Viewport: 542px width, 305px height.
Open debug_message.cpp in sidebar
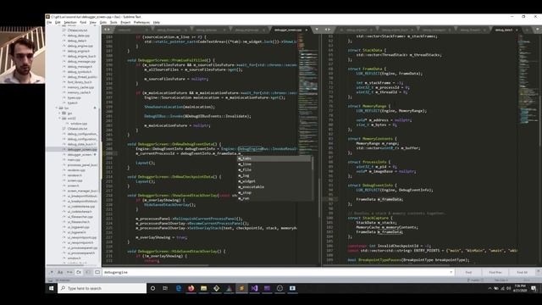81,62
